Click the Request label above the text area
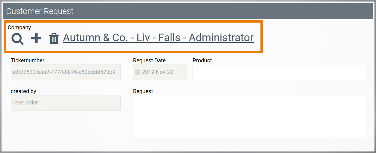 pyautogui.click(x=143, y=91)
